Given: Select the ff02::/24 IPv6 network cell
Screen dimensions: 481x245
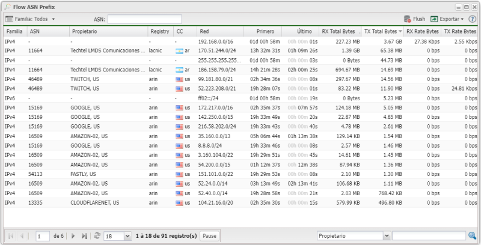Looking at the screenshot, I should [208, 98].
